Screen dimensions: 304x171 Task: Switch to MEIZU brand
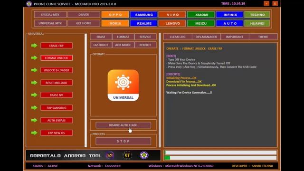click(x=201, y=23)
